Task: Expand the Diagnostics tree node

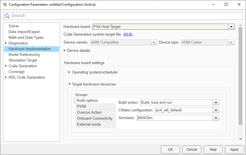Action: coord(6,43)
